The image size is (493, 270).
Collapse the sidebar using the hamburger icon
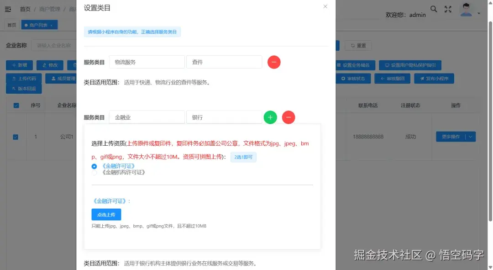point(8,9)
